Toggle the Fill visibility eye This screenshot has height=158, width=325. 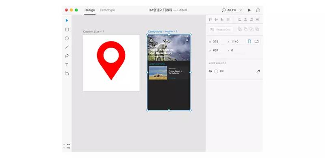210,71
